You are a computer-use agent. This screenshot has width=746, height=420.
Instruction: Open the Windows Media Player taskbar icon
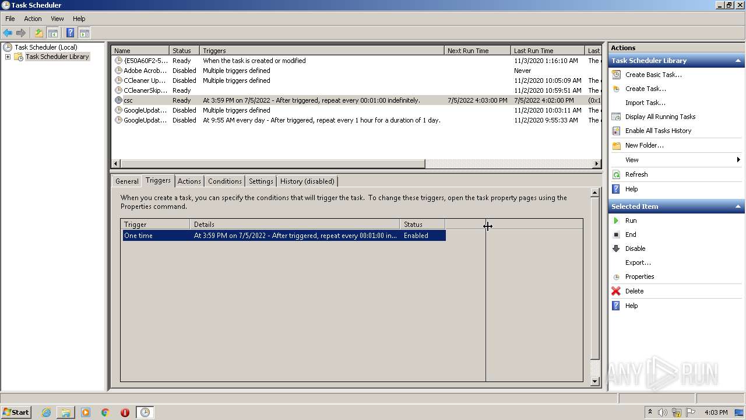click(x=86, y=412)
